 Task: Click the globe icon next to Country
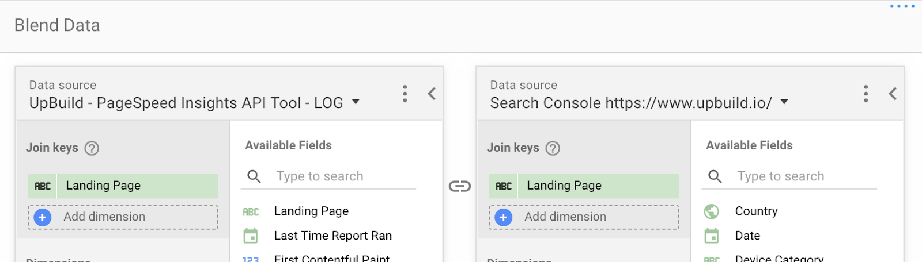click(x=712, y=211)
